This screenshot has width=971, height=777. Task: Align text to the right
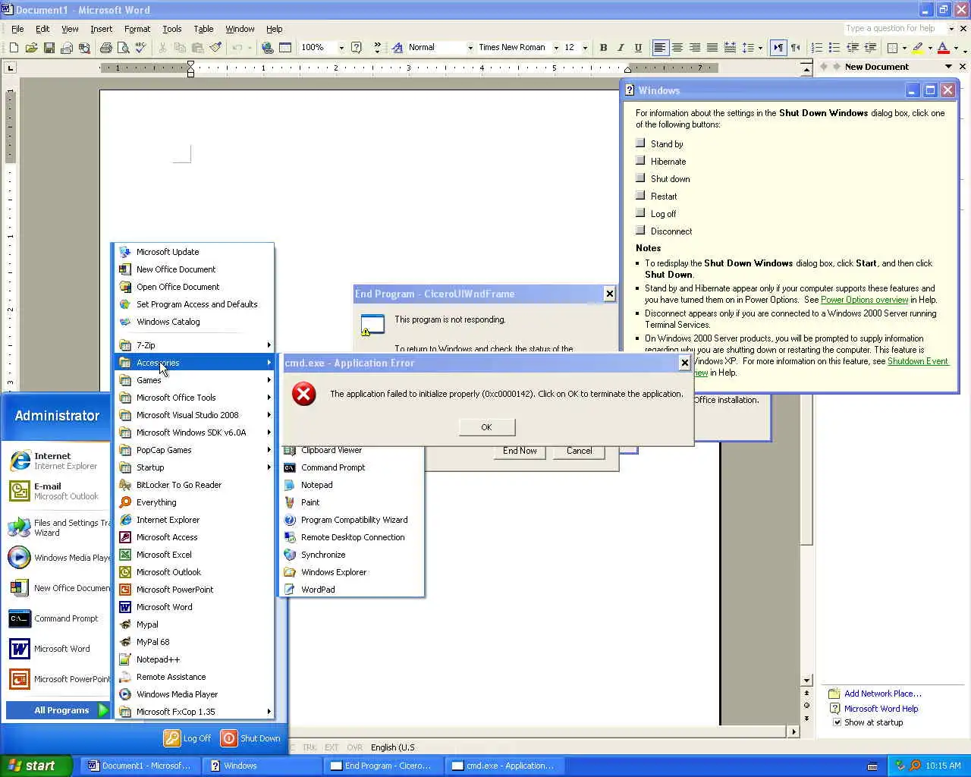pos(695,48)
